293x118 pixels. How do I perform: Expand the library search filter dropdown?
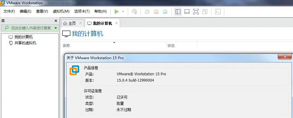coord(56,28)
